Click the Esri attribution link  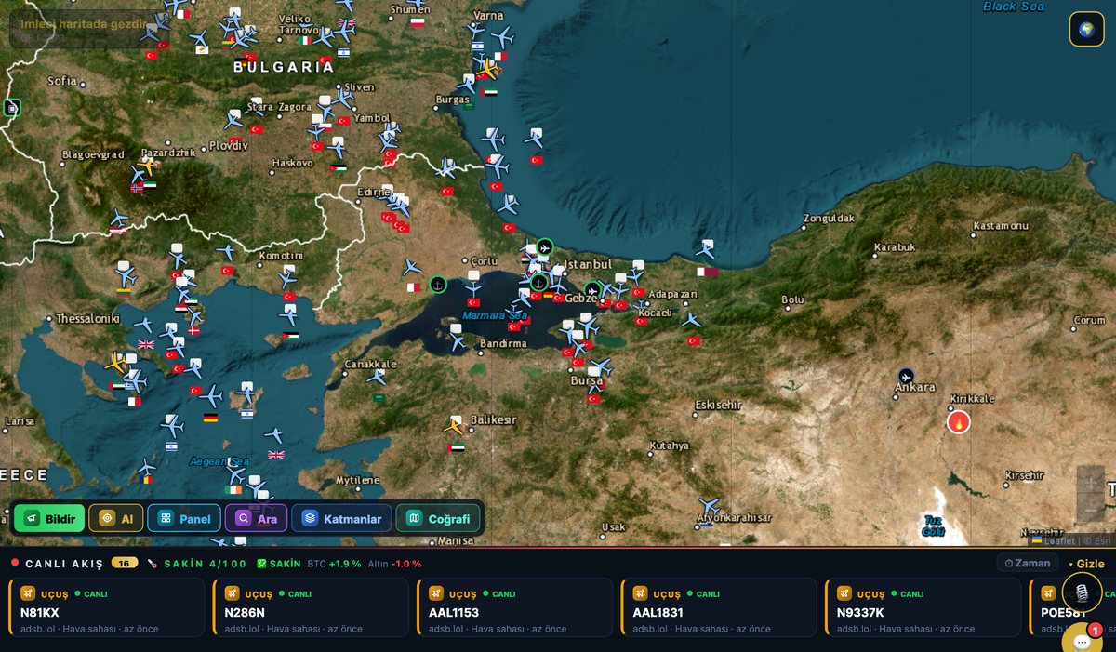[x=1100, y=540]
